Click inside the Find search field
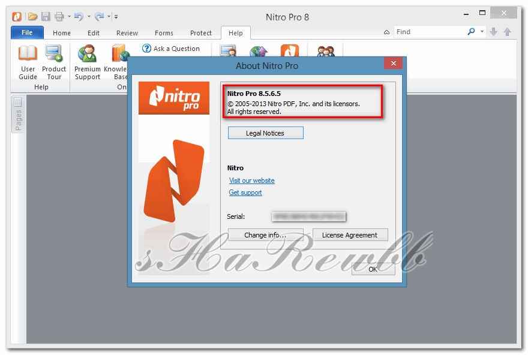Screen dimensions: 528x355 430,32
